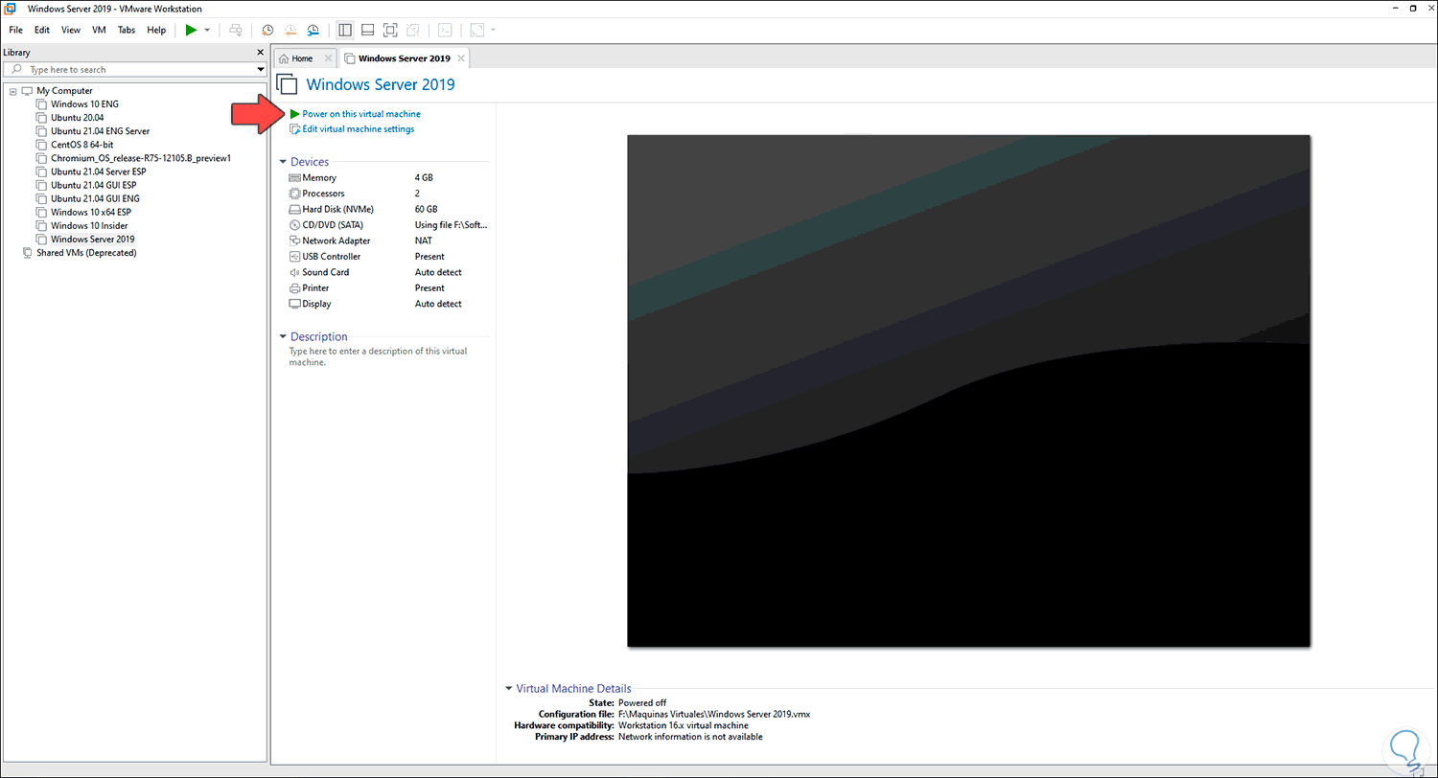The width and height of the screenshot is (1438, 778).
Task: Open the Help menu
Action: click(x=156, y=30)
